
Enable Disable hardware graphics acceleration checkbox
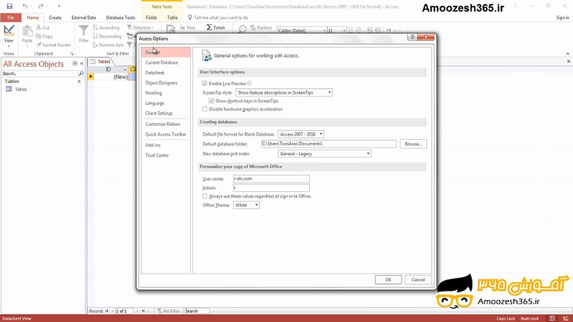205,109
